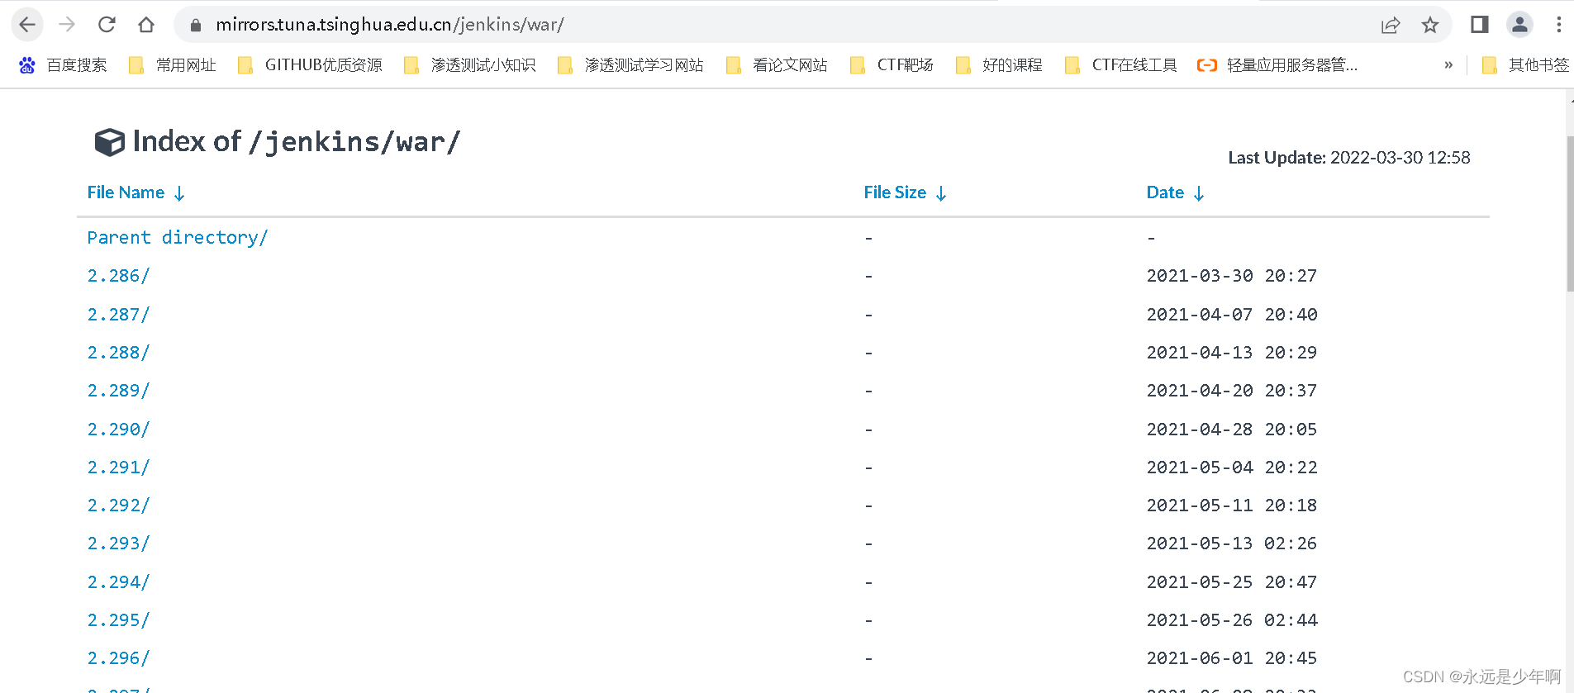Open the GITHUB优质资源 bookmark folder
Screen dimensions: 1574x693
pyautogui.click(x=310, y=65)
